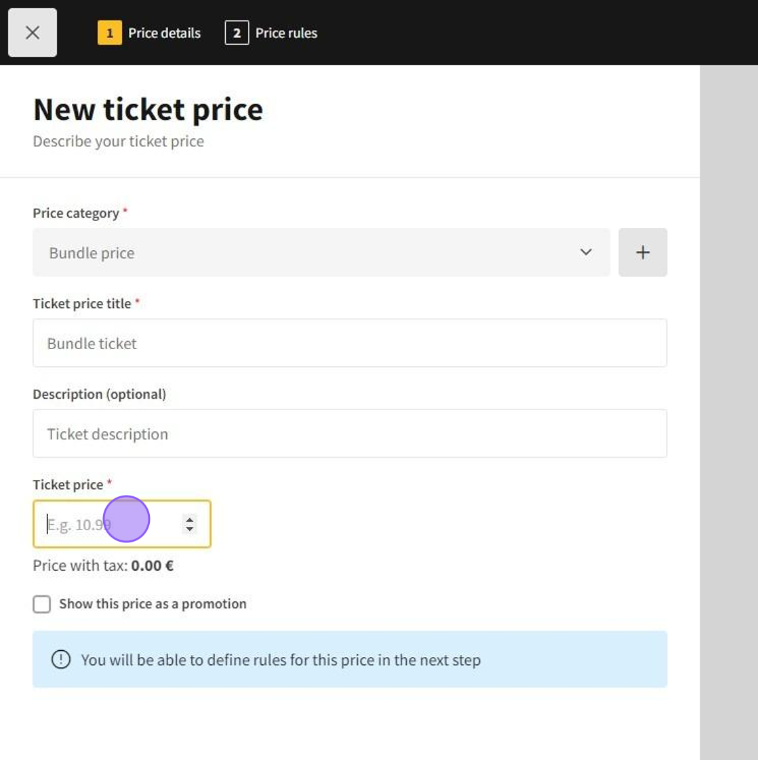Focus the Ticket price title field
The width and height of the screenshot is (758, 760).
pyautogui.click(x=349, y=343)
